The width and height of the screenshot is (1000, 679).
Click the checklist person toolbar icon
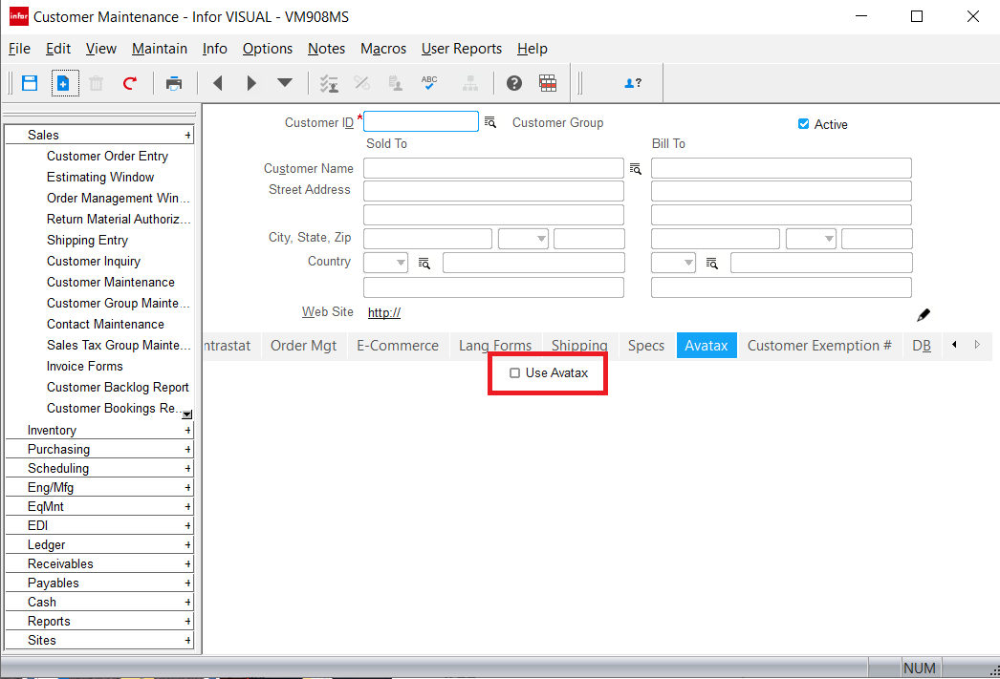point(329,83)
